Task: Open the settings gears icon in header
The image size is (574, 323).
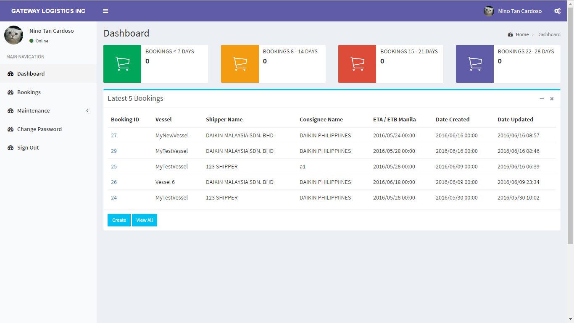Action: tap(557, 11)
